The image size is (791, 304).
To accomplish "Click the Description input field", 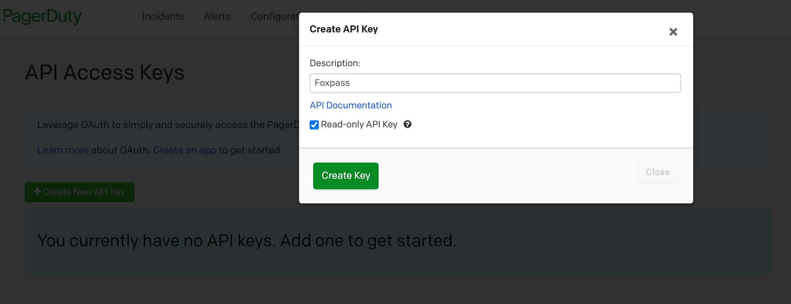I will pyautogui.click(x=495, y=83).
